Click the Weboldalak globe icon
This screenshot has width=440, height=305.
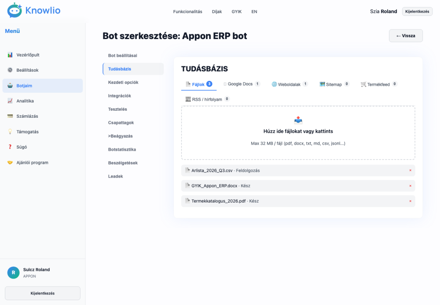(274, 84)
